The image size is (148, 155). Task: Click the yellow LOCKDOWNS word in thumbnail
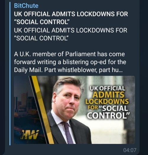pyautogui.click(x=107, y=102)
